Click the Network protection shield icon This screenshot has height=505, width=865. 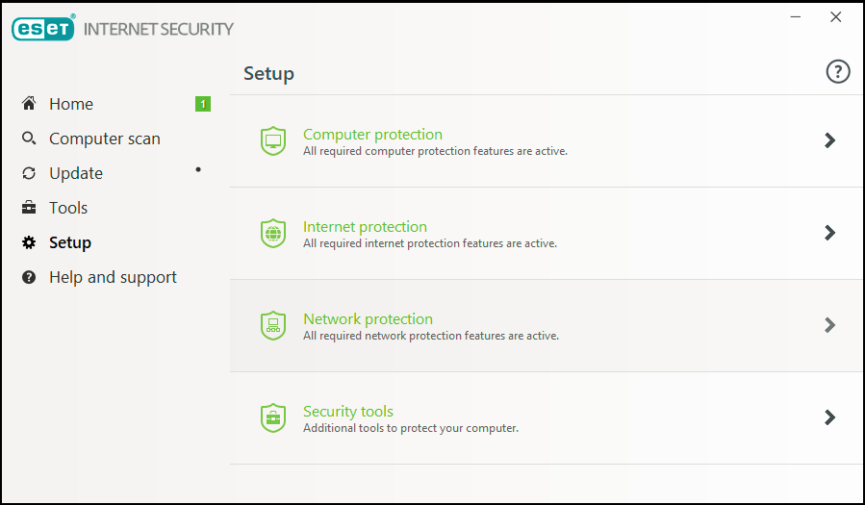273,325
